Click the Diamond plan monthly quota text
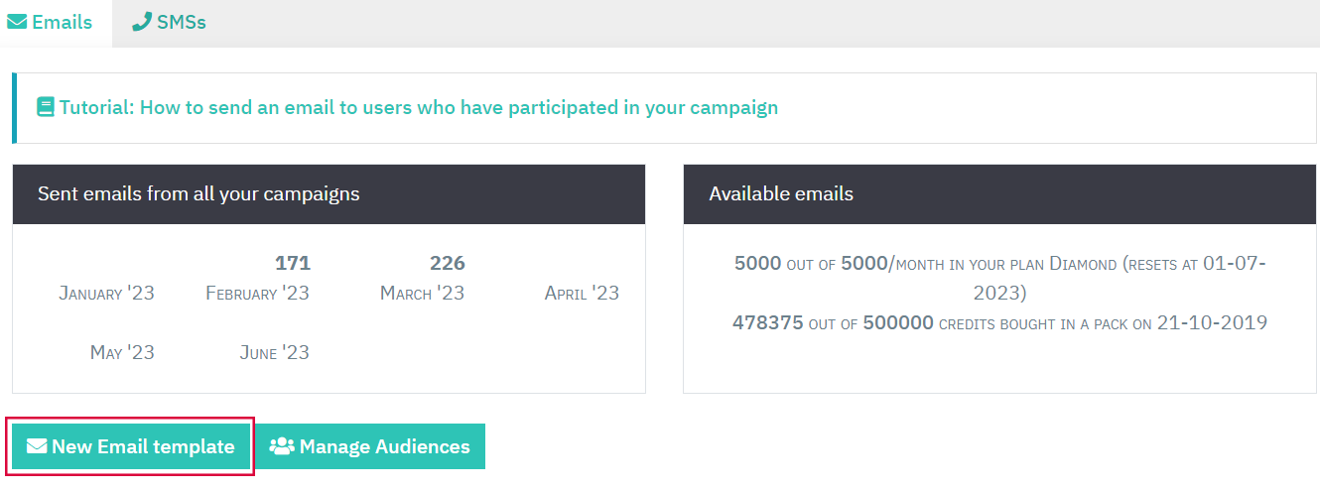 coord(1000,278)
